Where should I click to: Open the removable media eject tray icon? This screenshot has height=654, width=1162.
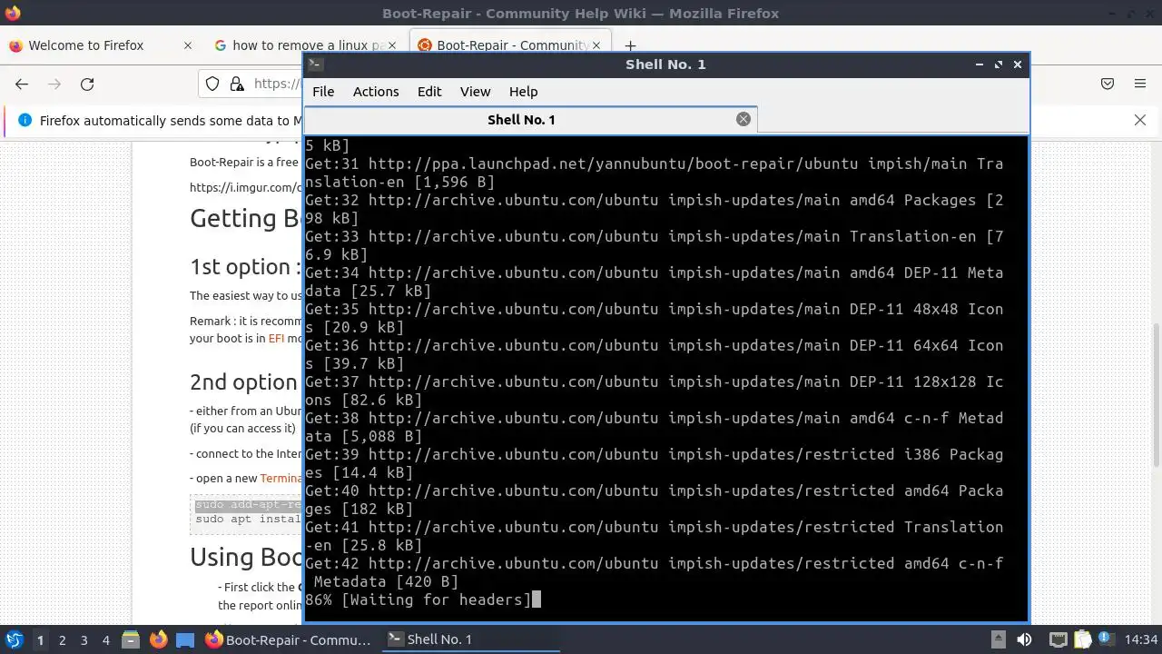[x=998, y=639]
